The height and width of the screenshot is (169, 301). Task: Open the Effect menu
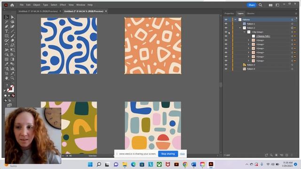point(63,5)
